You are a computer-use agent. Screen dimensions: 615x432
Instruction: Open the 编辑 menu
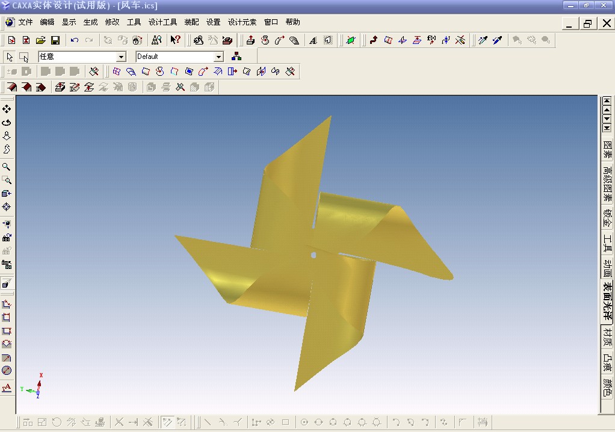coord(47,22)
